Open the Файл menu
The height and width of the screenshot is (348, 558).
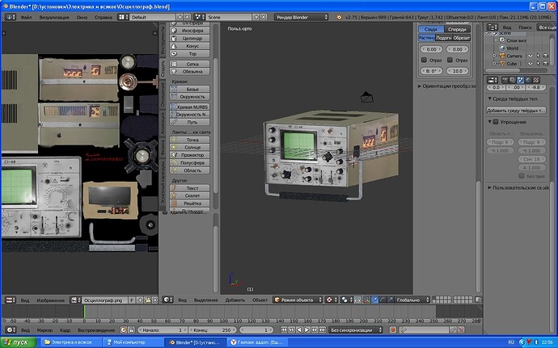pyautogui.click(x=26, y=16)
